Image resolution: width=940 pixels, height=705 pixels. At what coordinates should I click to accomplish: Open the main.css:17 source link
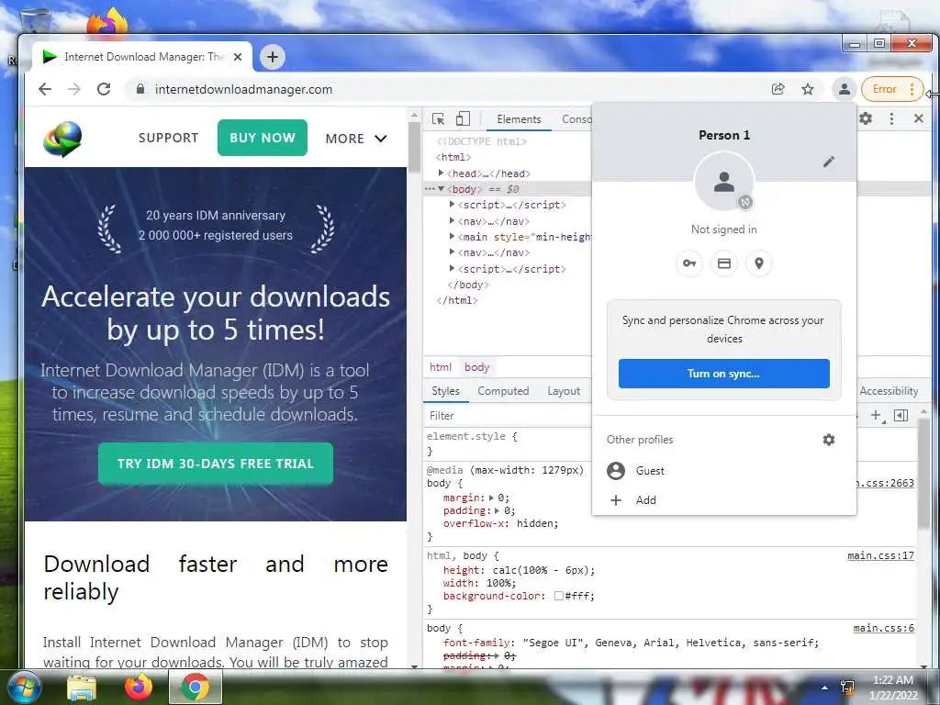coord(880,555)
